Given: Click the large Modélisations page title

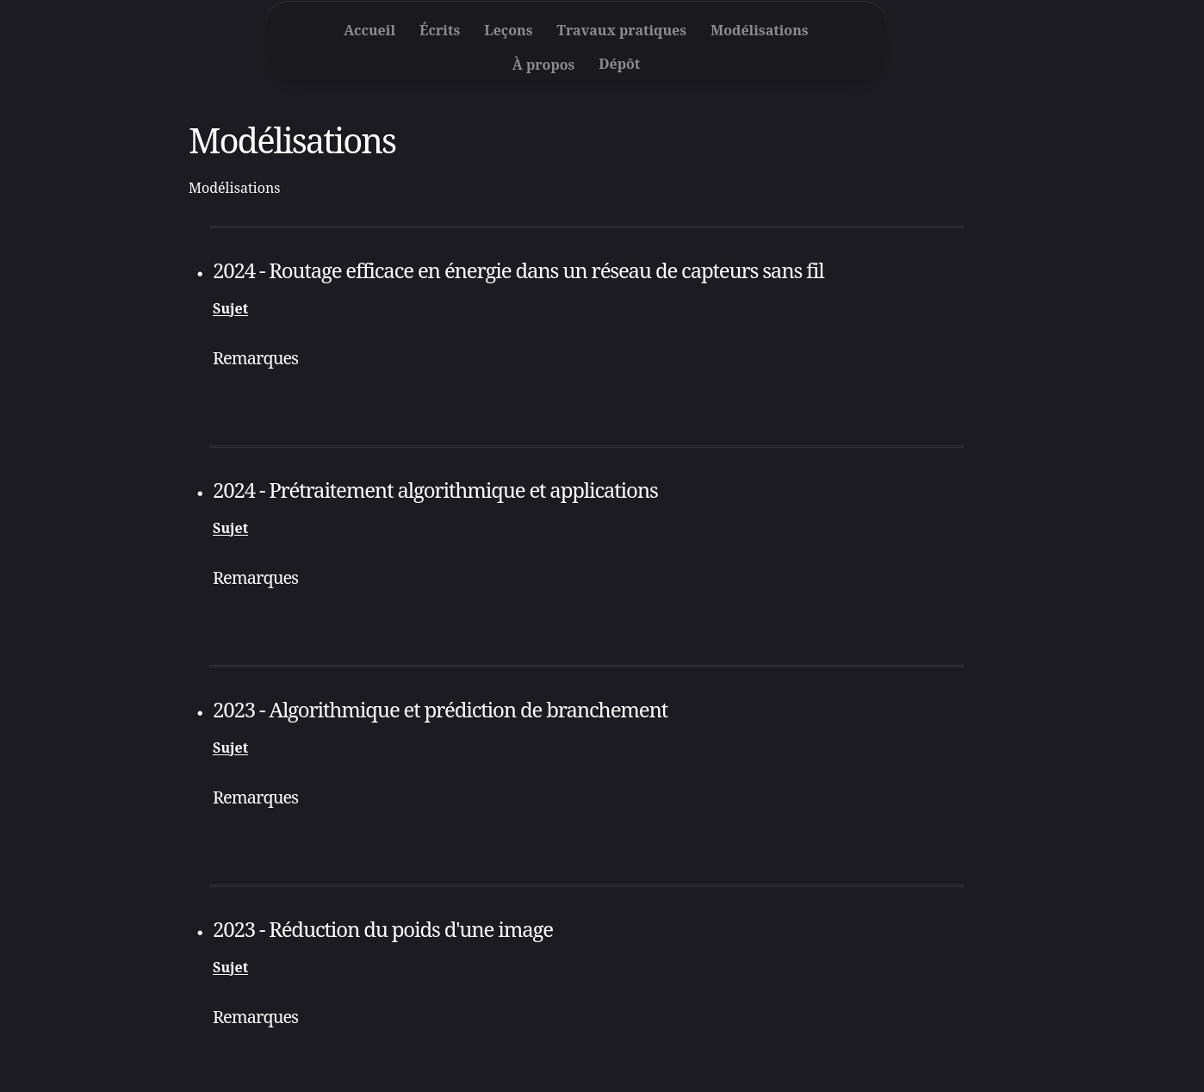Looking at the screenshot, I should (x=292, y=141).
